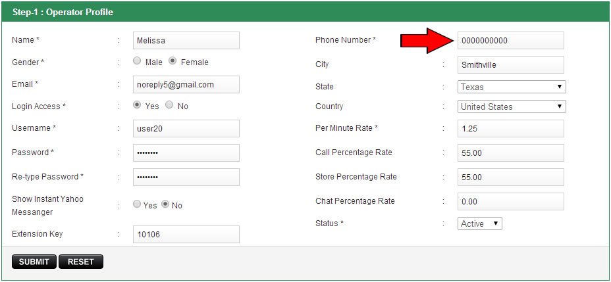Set Login Access to No
Image resolution: width=611 pixels, height=282 pixels.
[x=169, y=105]
